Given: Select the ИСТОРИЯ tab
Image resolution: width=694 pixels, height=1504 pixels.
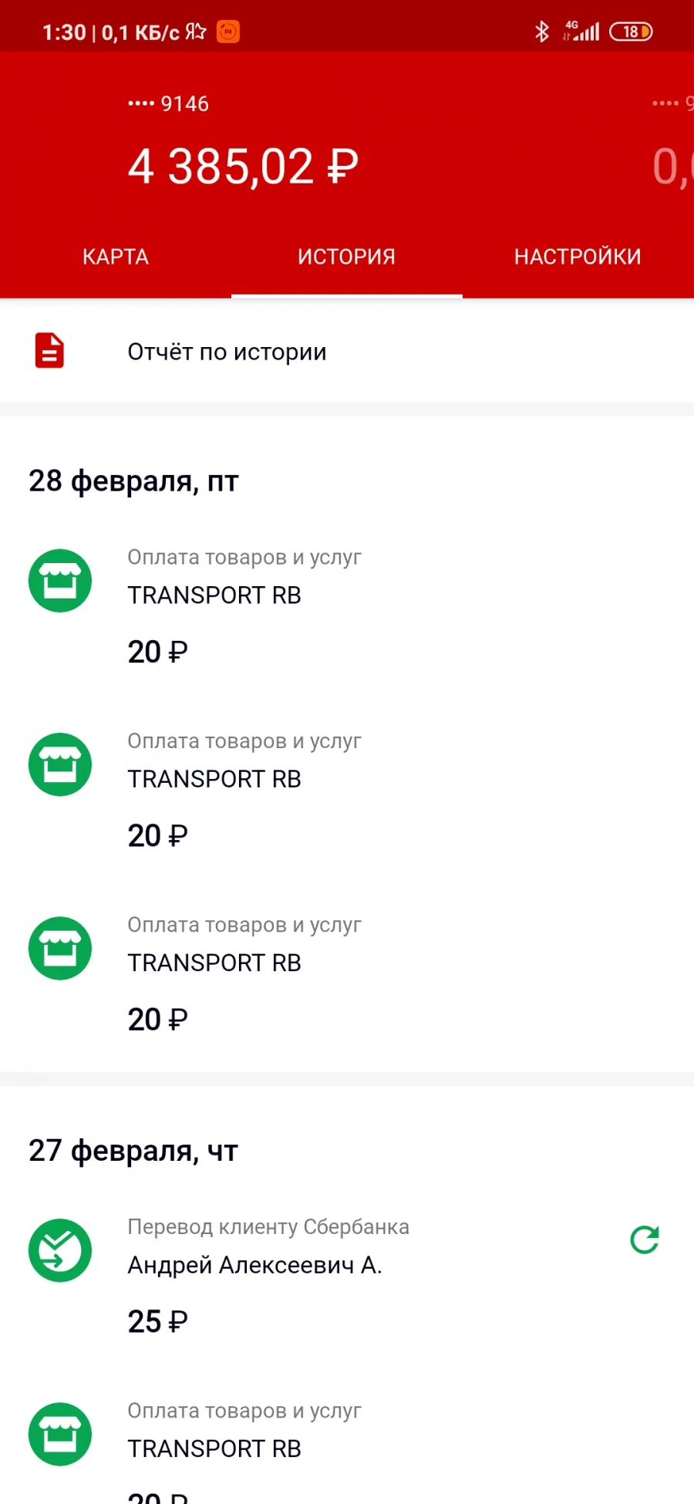Looking at the screenshot, I should click(x=347, y=257).
